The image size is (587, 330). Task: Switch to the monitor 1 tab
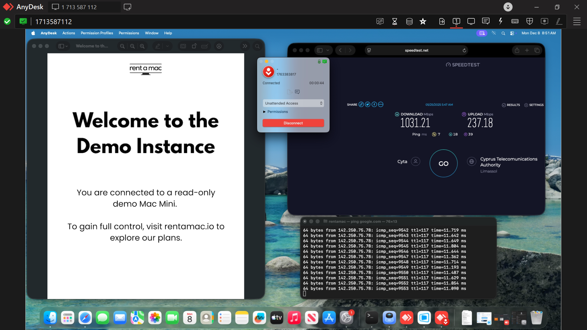[456, 21]
